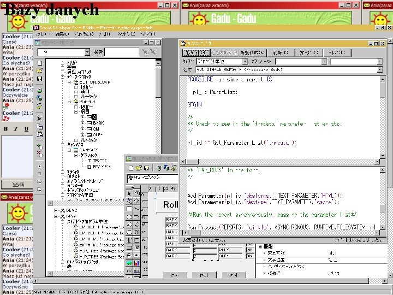Select the DEMO node in lower navigator pane
This screenshot has height=295, width=393.
pyautogui.click(x=72, y=210)
